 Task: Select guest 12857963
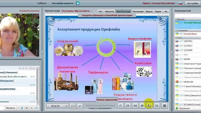(188, 41)
